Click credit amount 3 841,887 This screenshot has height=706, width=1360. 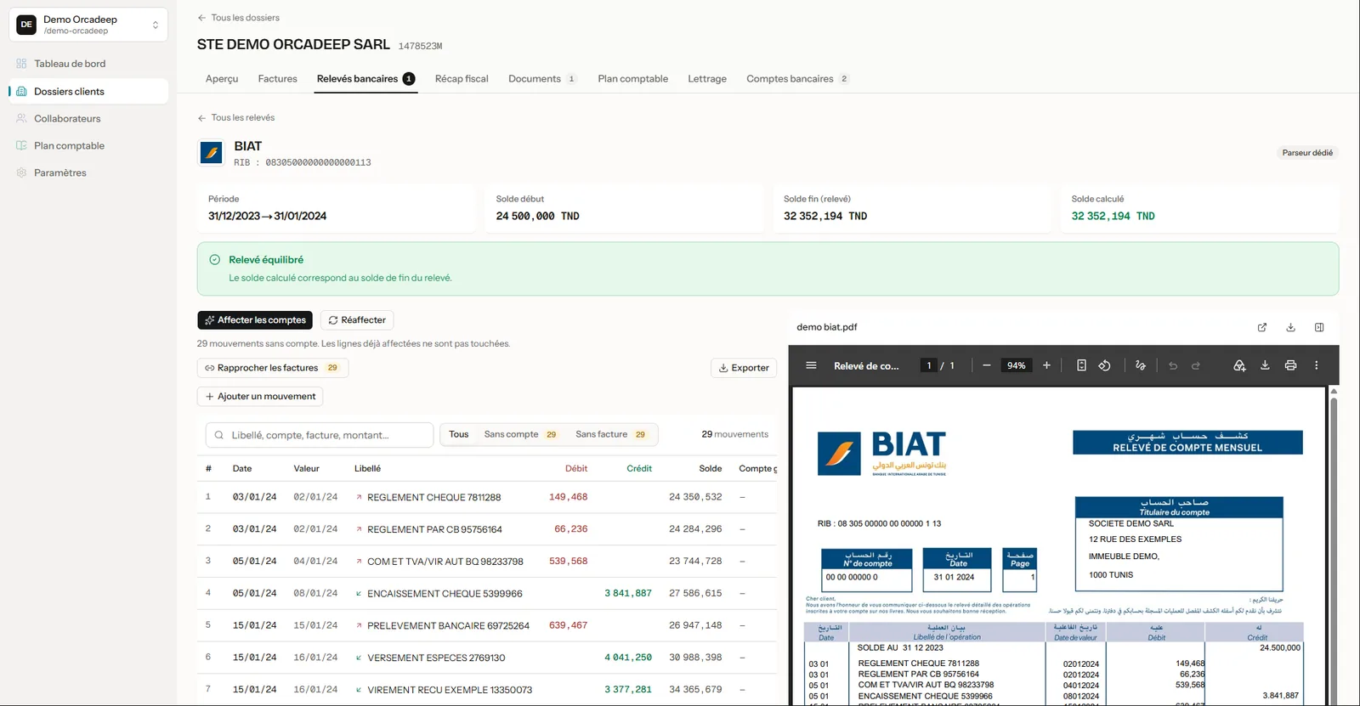[628, 593]
